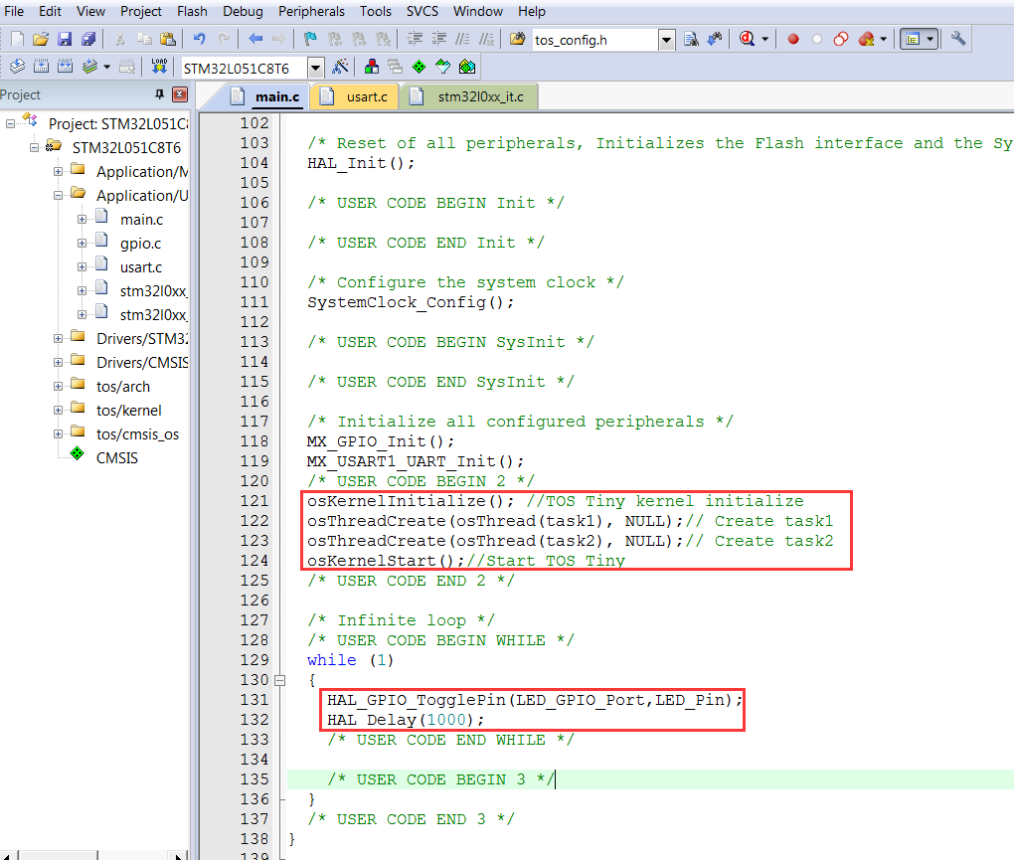Click Find in Files icon

click(x=517, y=40)
